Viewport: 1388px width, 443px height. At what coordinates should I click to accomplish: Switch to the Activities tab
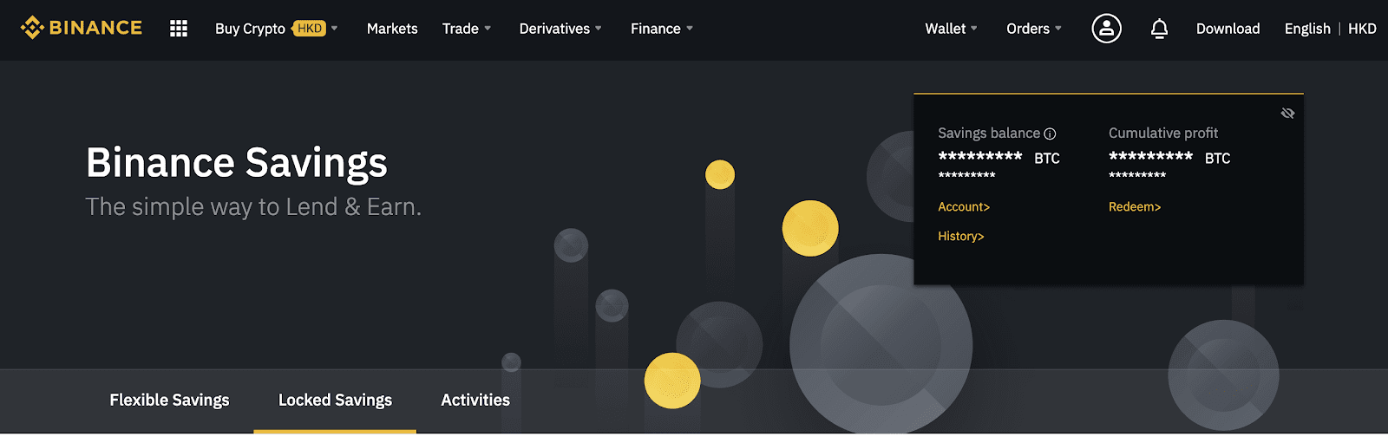click(475, 400)
